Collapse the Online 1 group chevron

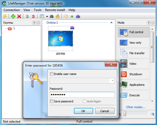click(x=111, y=23)
